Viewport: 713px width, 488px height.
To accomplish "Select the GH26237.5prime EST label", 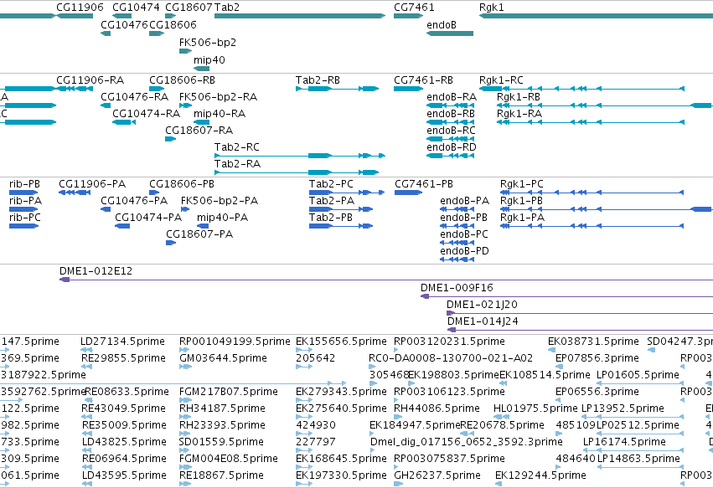I will pyautogui.click(x=437, y=475).
